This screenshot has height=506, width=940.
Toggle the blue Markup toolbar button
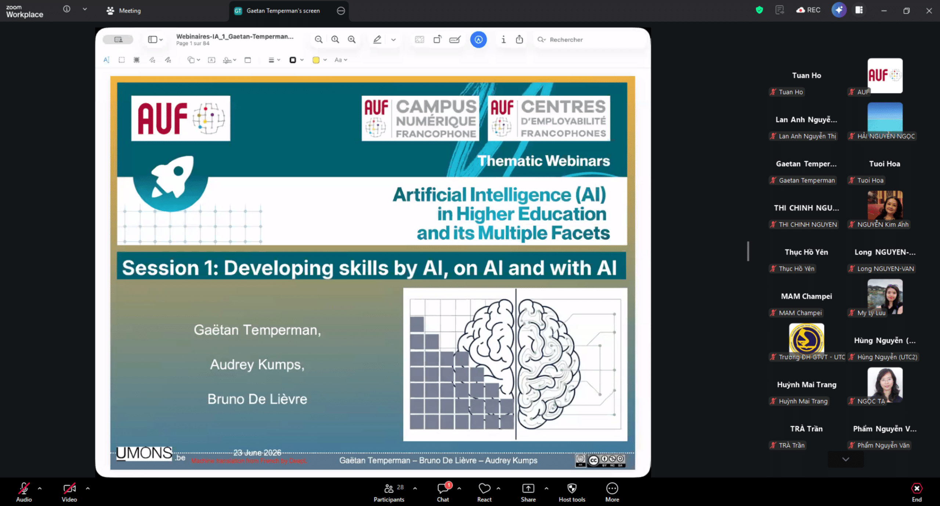coord(478,39)
